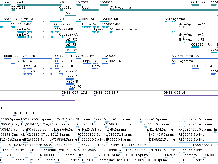The height and width of the screenshot is (164, 218).
Task: Select transcript Obp93a-RA
Action: [x=61, y=37]
